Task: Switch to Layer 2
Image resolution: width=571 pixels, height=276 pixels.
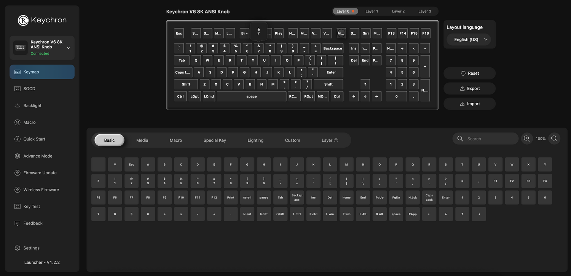Action: click(398, 11)
